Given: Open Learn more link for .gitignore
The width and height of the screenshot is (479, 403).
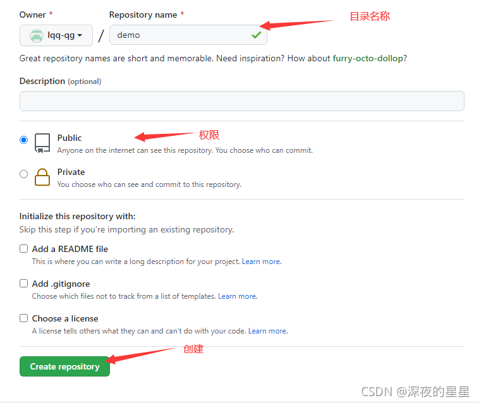Looking at the screenshot, I should [238, 296].
